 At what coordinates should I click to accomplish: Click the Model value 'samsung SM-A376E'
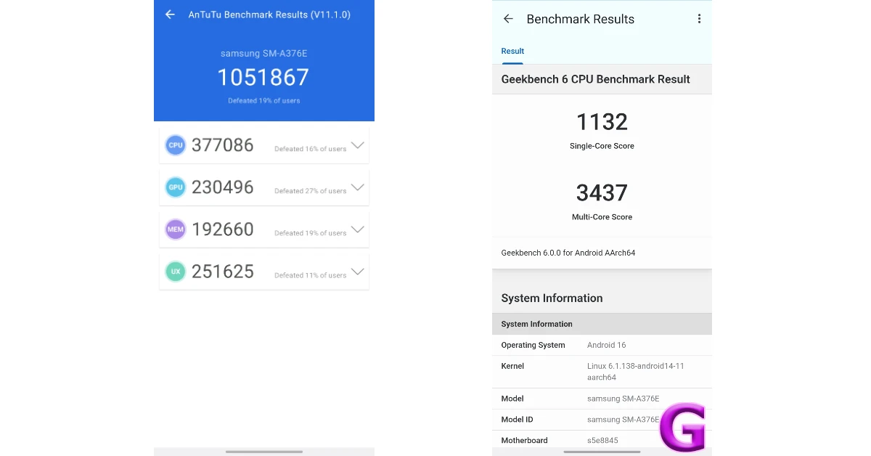(623, 399)
